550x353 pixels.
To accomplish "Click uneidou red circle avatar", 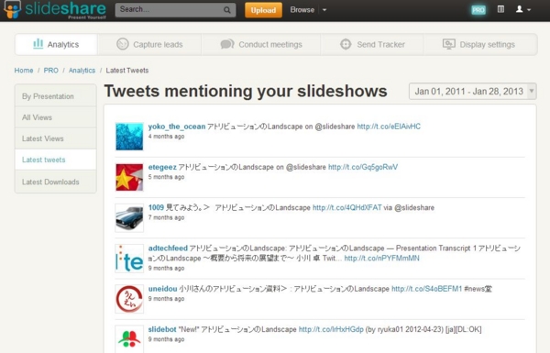I will 129,299.
